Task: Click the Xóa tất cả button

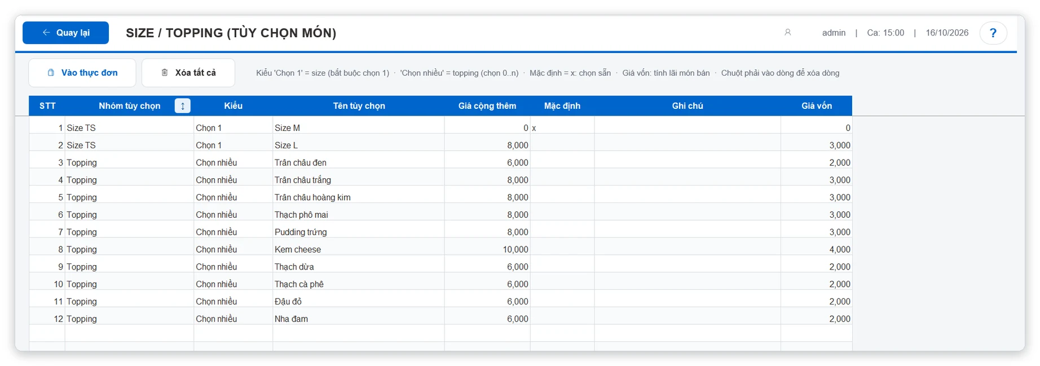Action: tap(188, 73)
